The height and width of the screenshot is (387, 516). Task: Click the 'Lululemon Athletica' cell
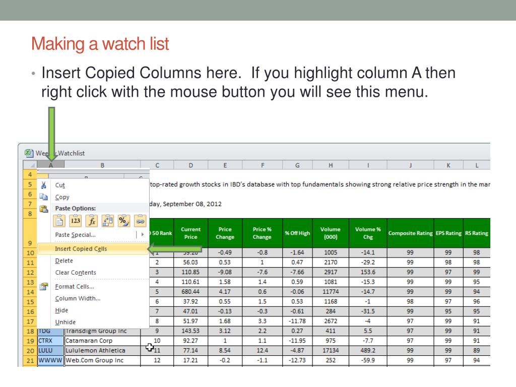point(102,351)
